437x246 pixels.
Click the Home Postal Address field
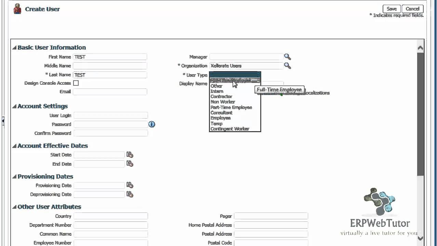tap(271, 225)
